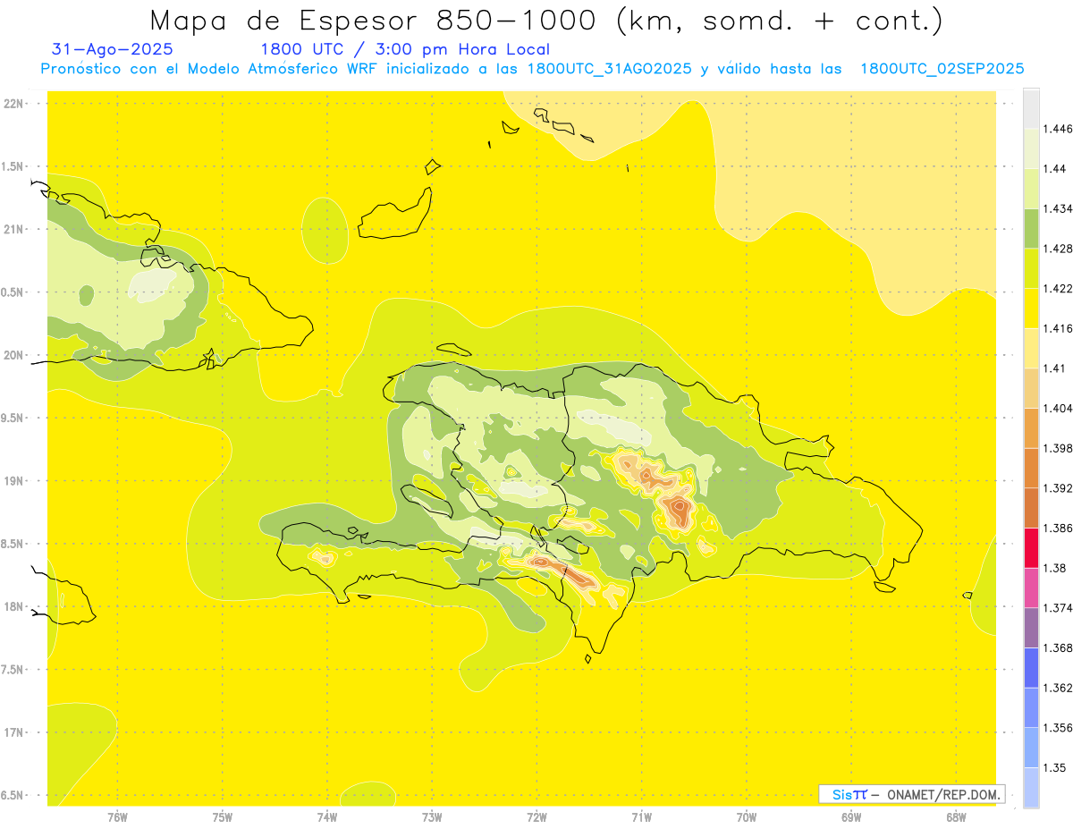
Task: Pick the orange legend swatch between 1.398 and 1.404
Action: coord(1031,428)
